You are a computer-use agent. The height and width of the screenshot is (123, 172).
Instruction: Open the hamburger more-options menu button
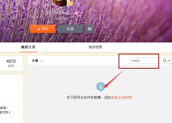pyautogui.click(x=89, y=29)
